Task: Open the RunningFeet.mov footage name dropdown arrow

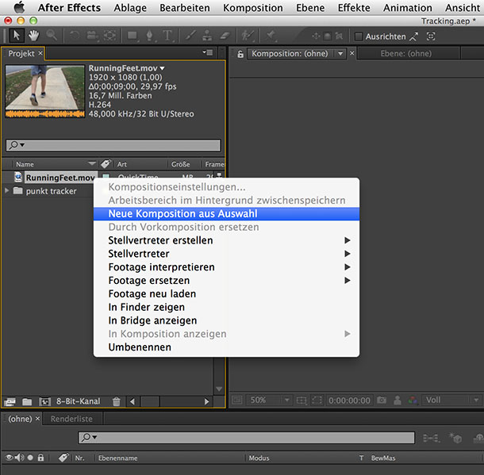Action: (162, 68)
